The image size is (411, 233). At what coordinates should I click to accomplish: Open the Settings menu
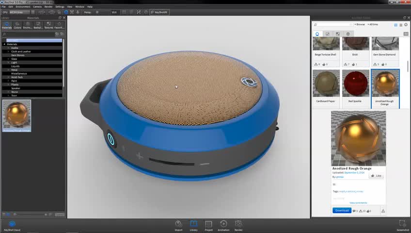click(60, 7)
